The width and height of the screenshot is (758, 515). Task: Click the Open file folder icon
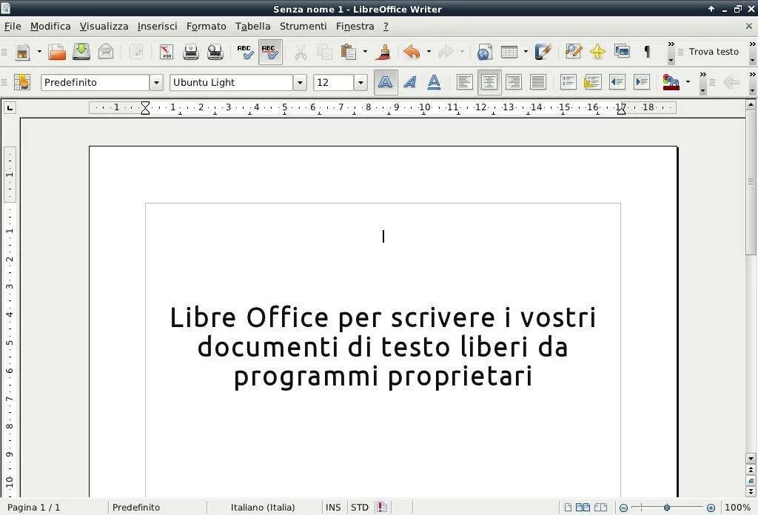57,52
